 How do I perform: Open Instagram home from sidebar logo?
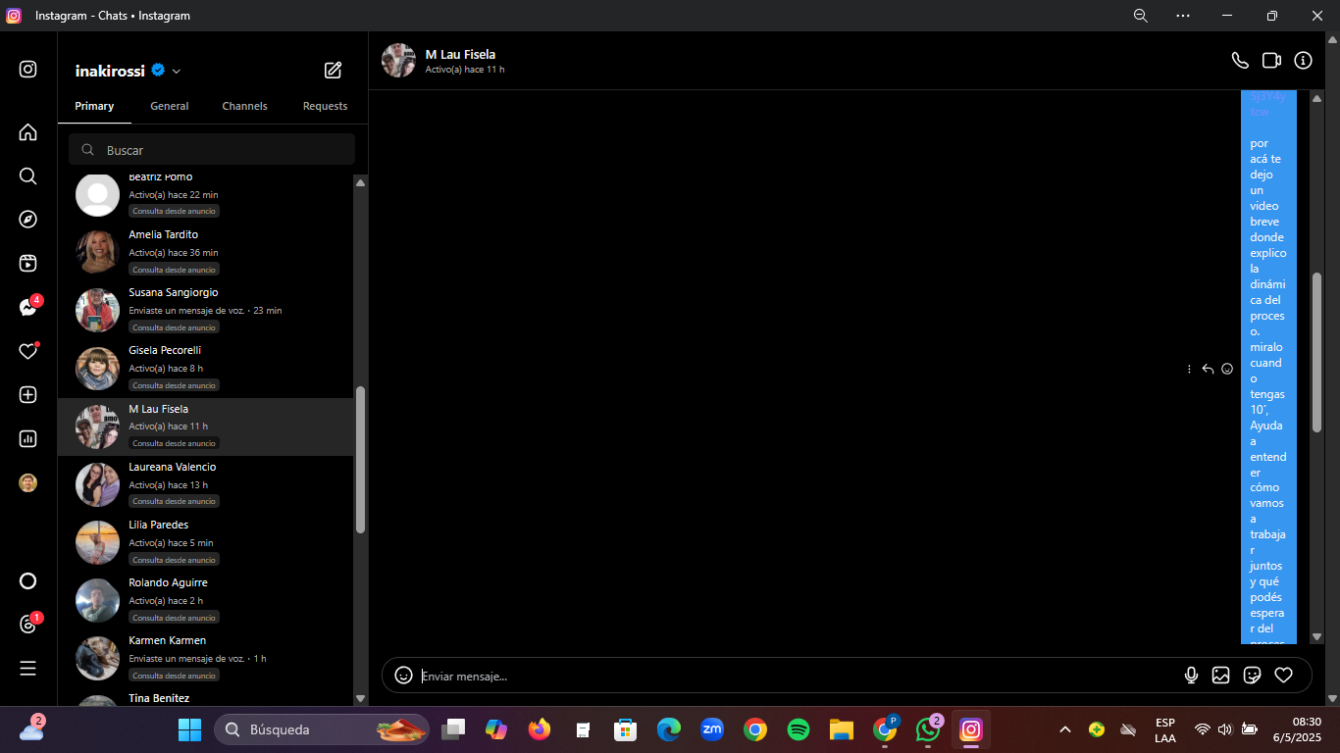click(28, 69)
